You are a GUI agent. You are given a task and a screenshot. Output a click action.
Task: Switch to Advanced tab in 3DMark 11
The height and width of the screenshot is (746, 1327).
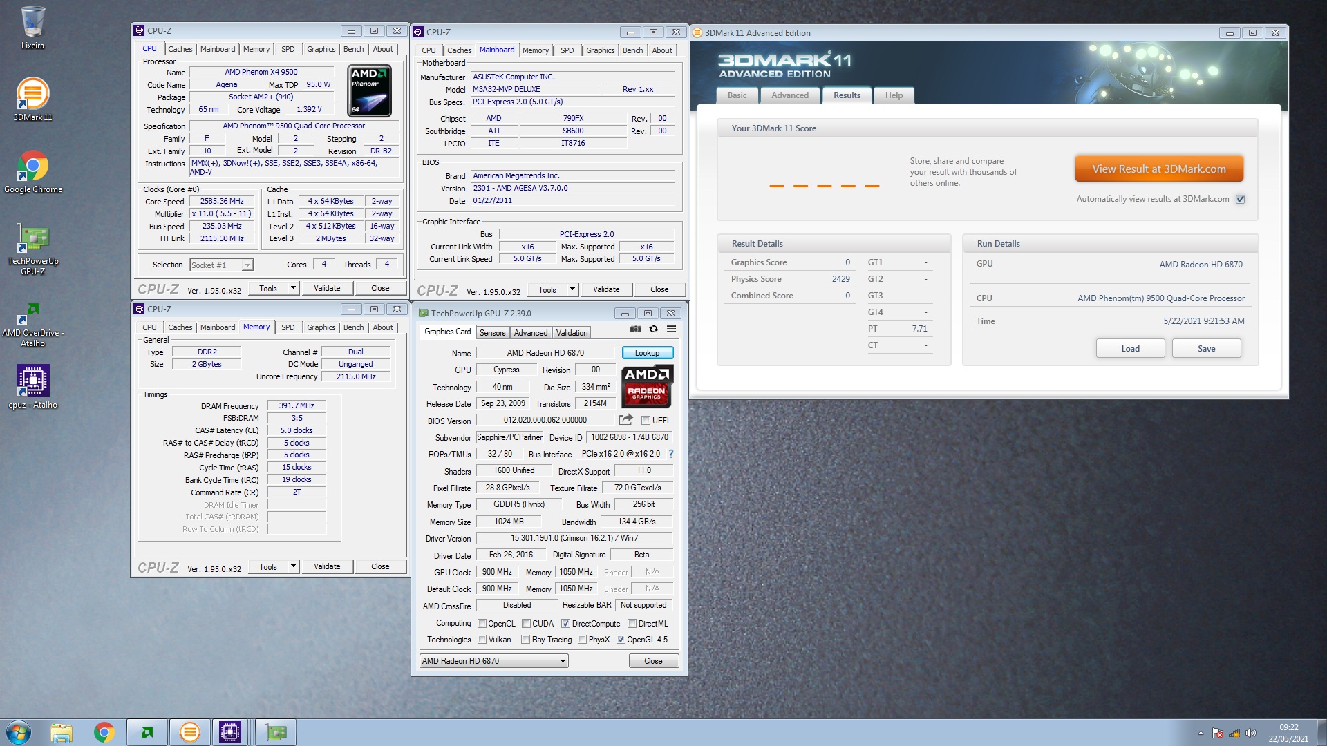(x=789, y=95)
